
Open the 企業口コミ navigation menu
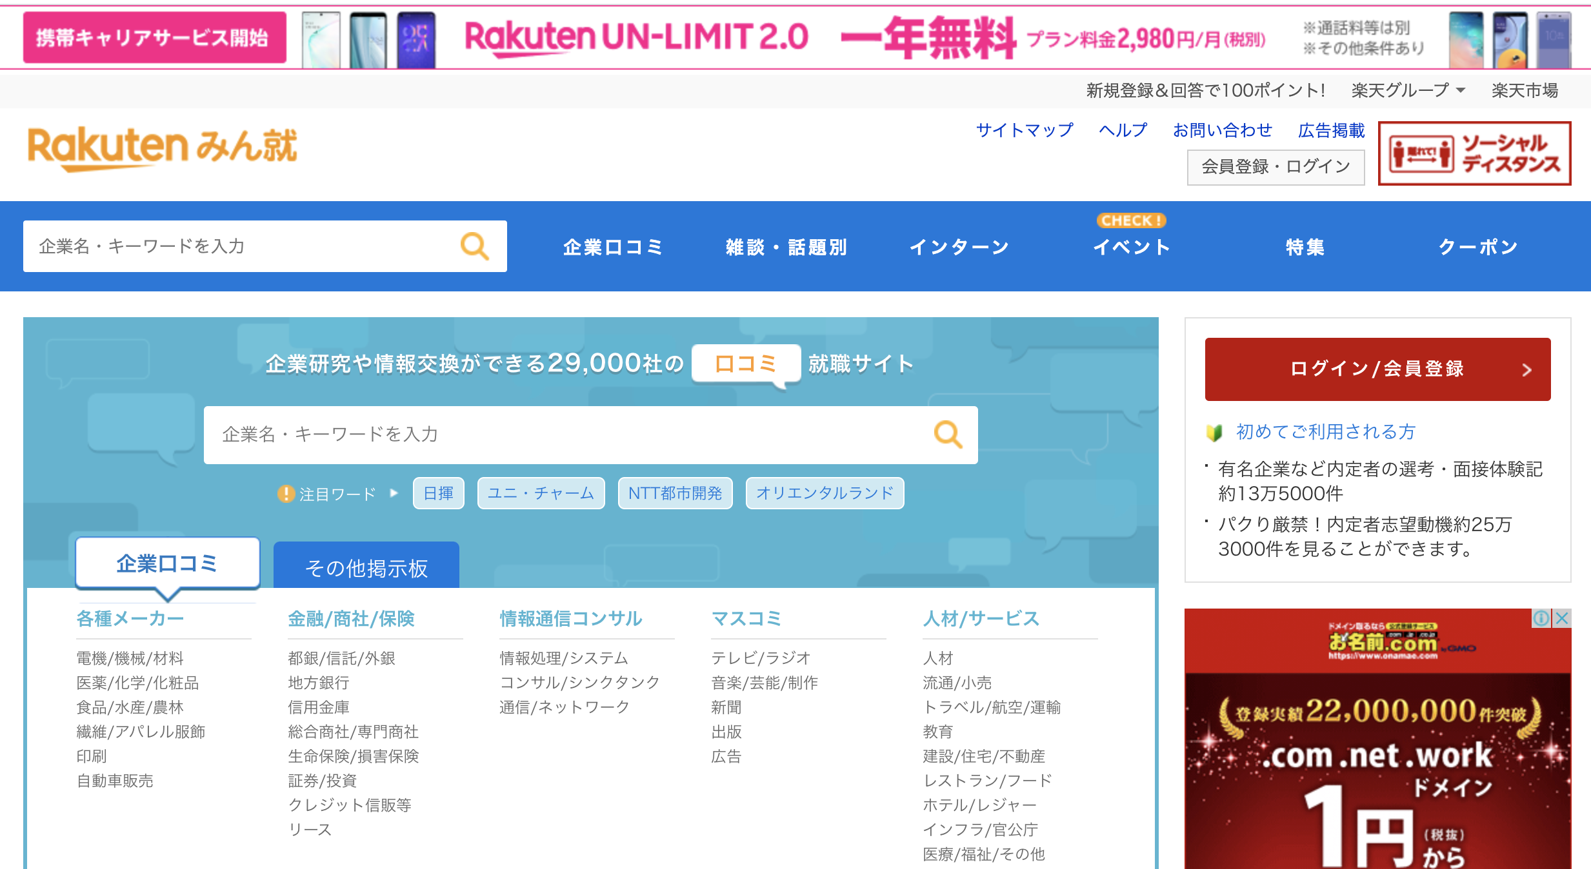(x=612, y=247)
